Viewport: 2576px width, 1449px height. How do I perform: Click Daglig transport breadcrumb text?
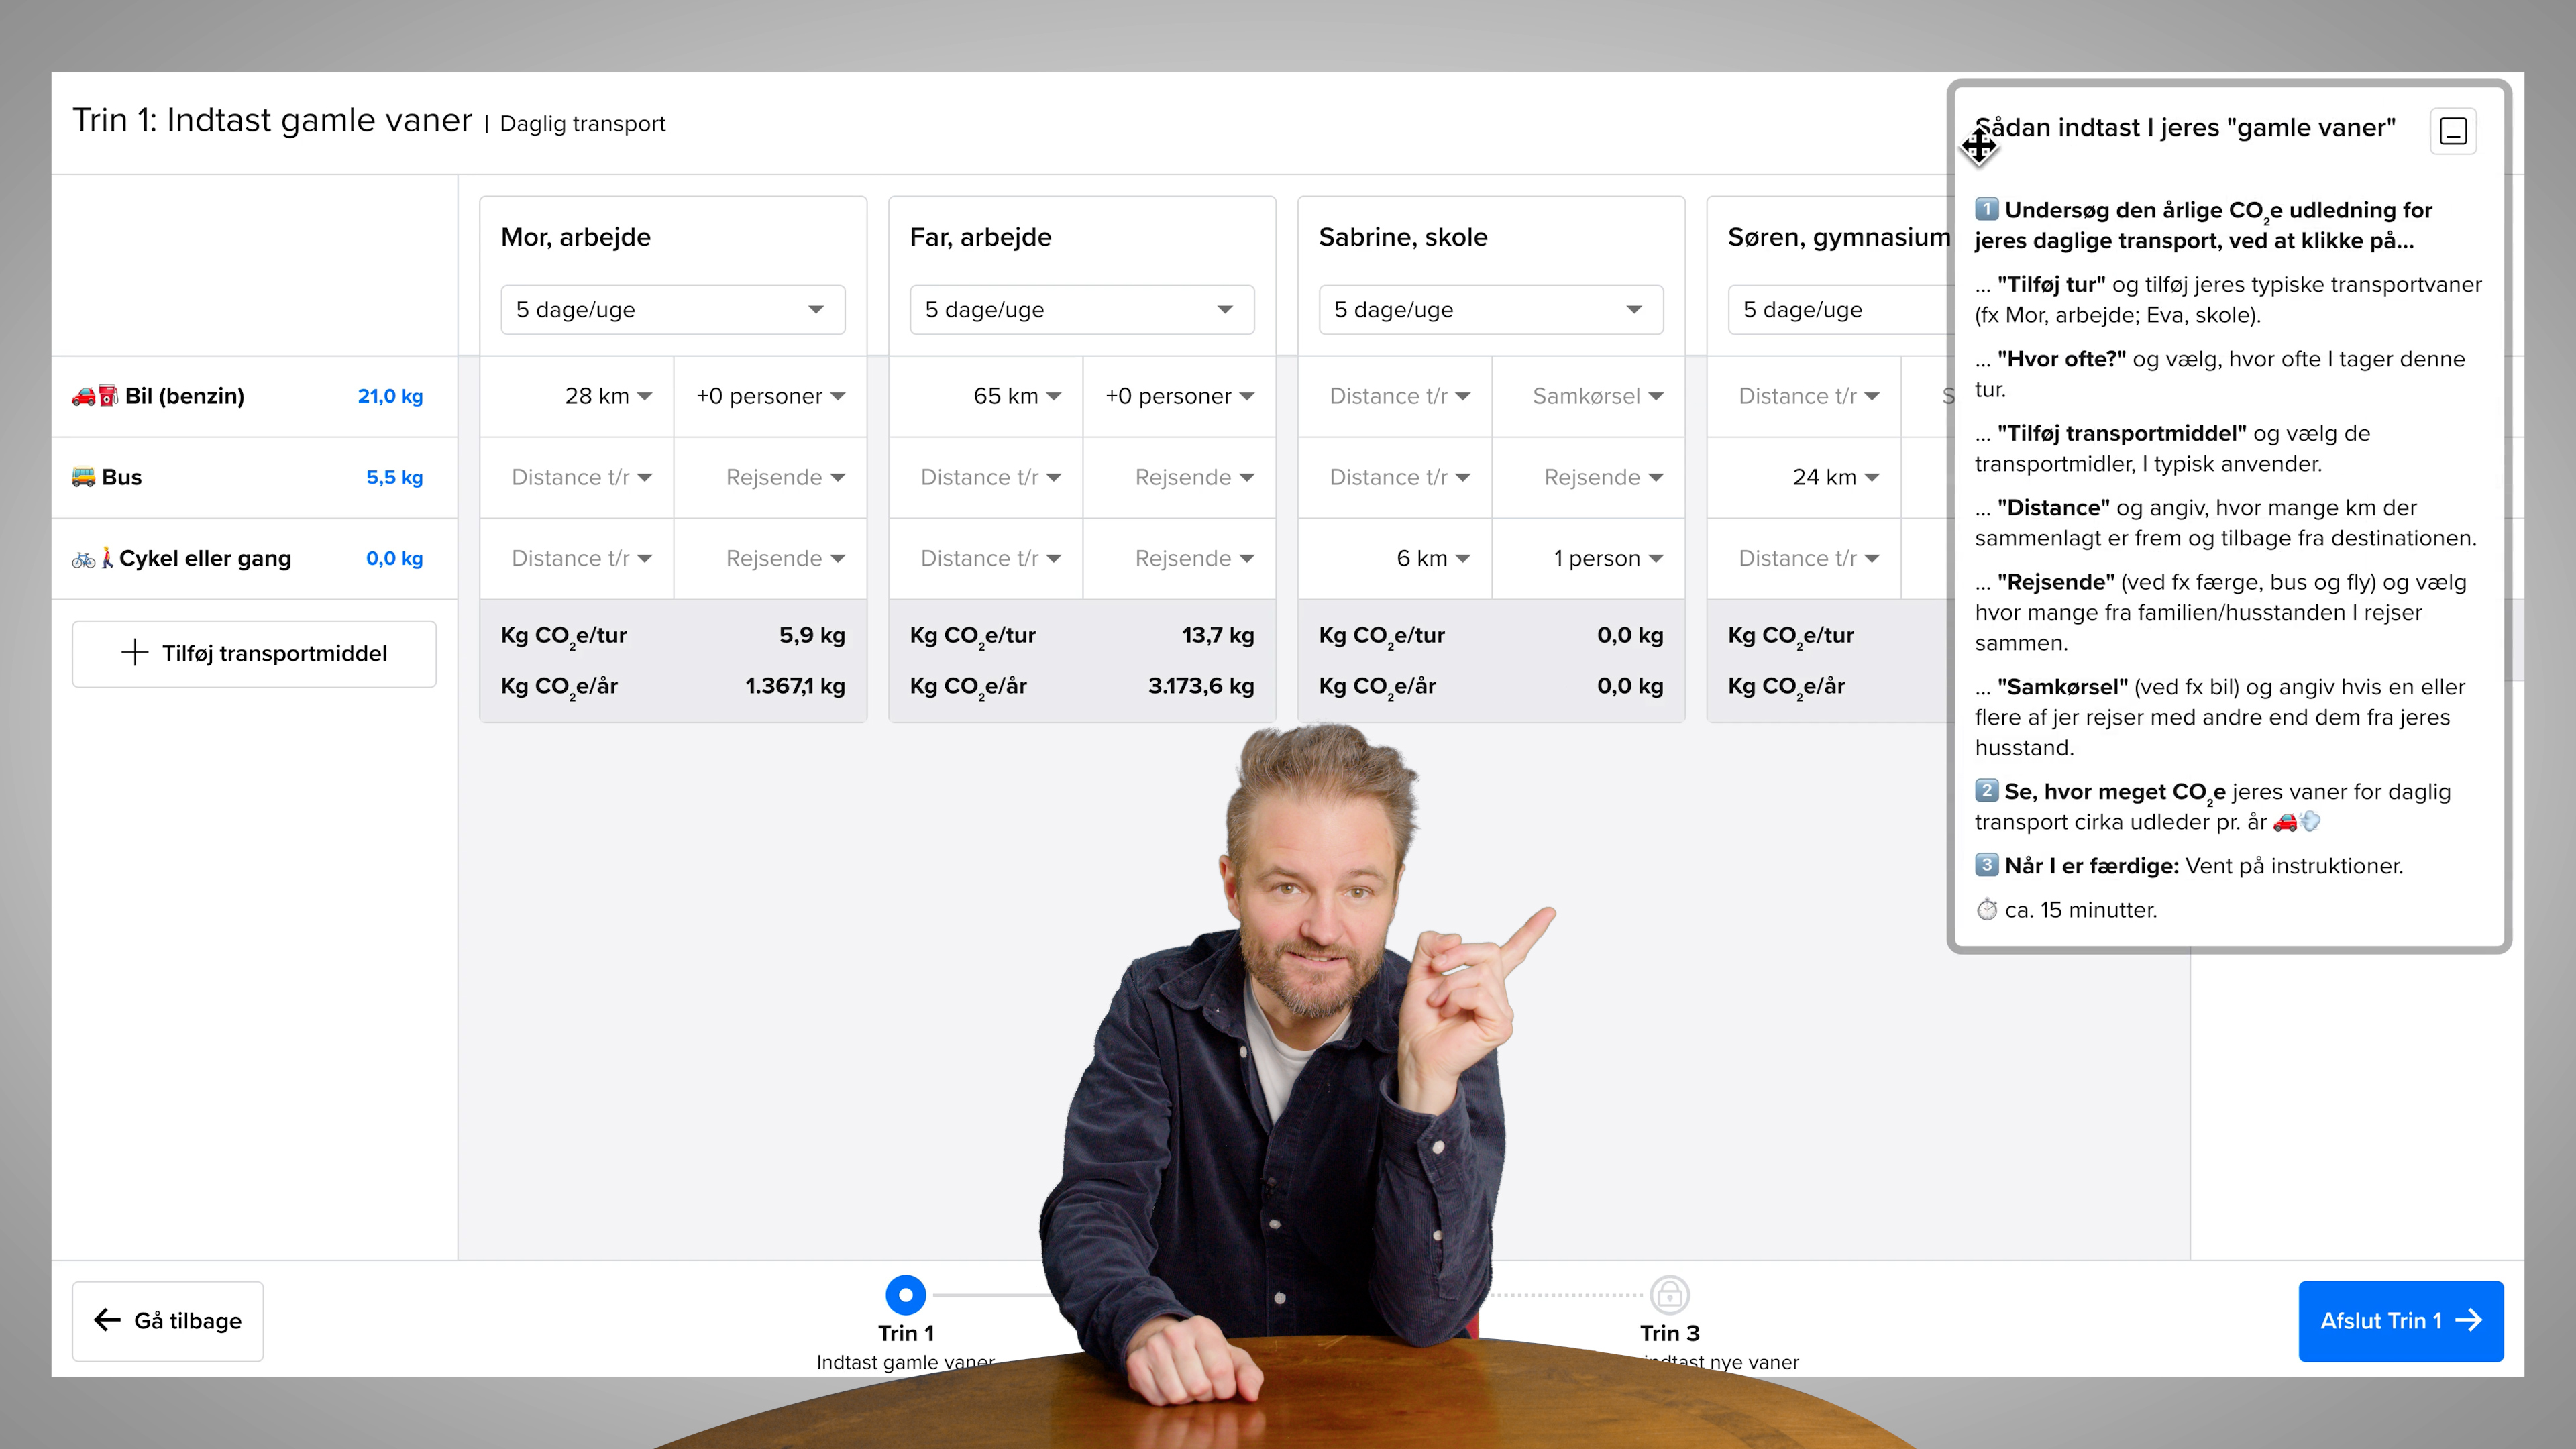[x=582, y=124]
